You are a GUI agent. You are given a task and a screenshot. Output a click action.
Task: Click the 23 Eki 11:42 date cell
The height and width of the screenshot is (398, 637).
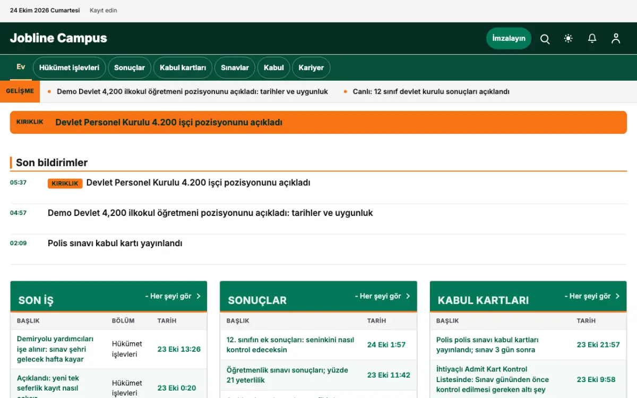pos(389,375)
